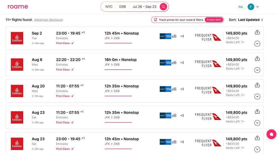The height and width of the screenshot is (154, 277).
Task: Expand details for Aug 6 flight
Action: tap(257, 70)
